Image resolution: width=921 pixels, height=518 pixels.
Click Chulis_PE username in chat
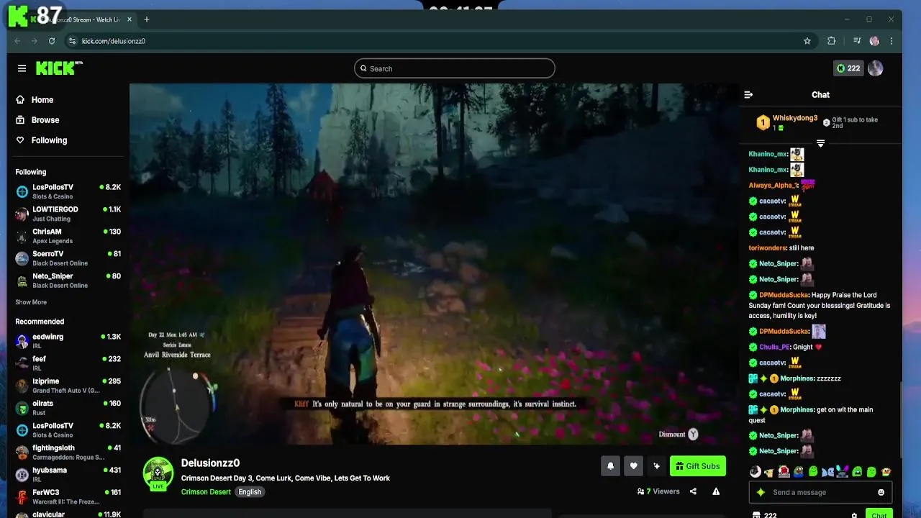pos(774,347)
